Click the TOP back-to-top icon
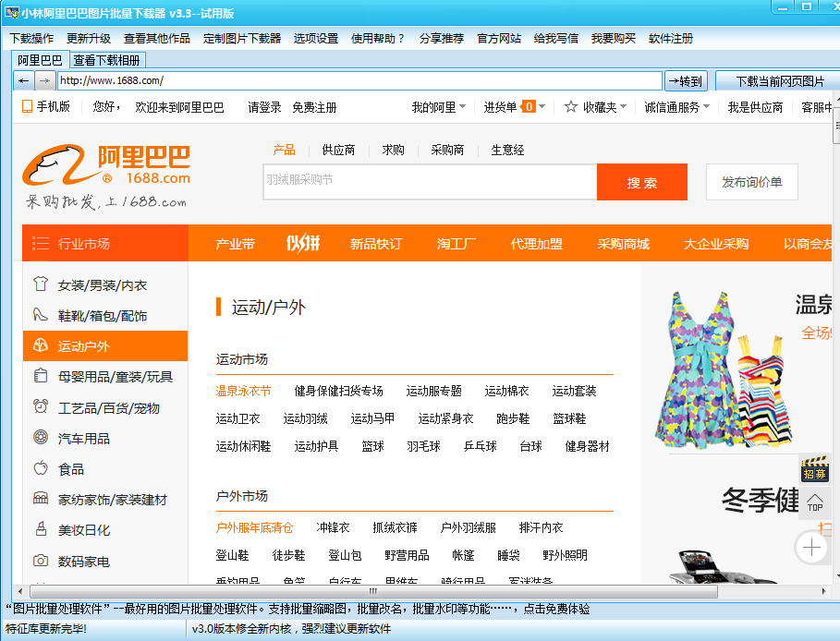 [x=815, y=502]
